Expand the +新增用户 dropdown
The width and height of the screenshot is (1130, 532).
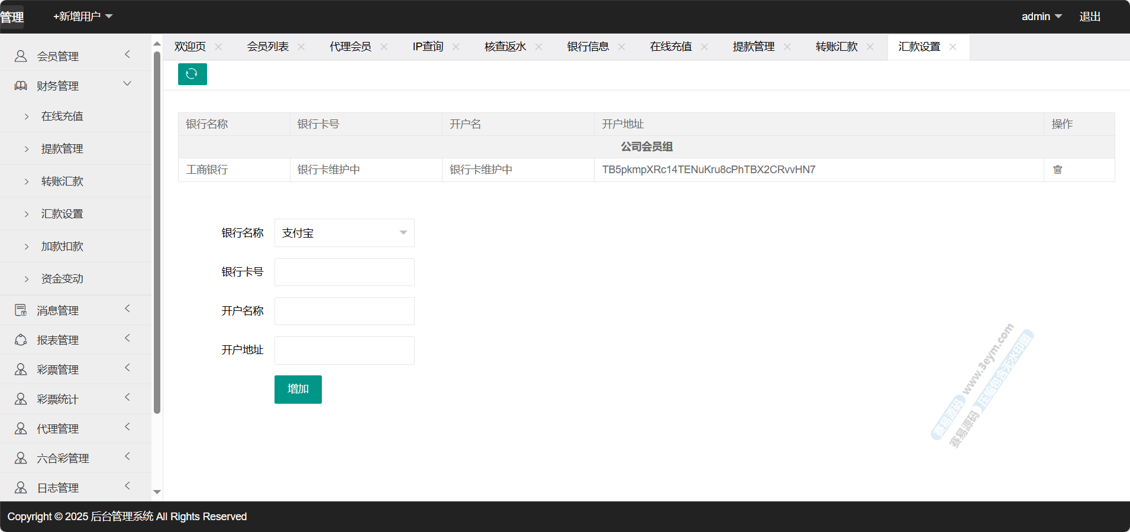[83, 17]
